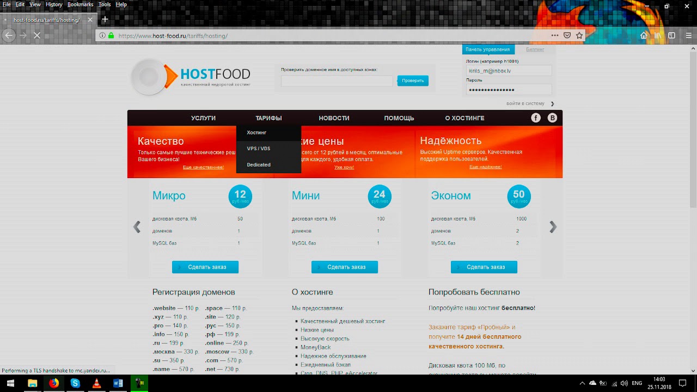Screen dimensions: 697x392
Task: Switch to the Биллинг login tab
Action: (x=535, y=50)
